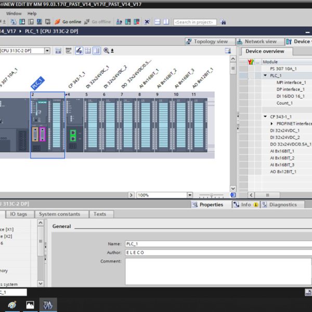Click the TIA V17 taskbar icon

pos(48,304)
